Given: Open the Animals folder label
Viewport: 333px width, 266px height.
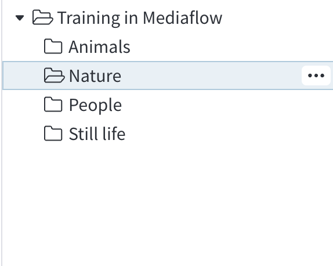Looking at the screenshot, I should [99, 46].
